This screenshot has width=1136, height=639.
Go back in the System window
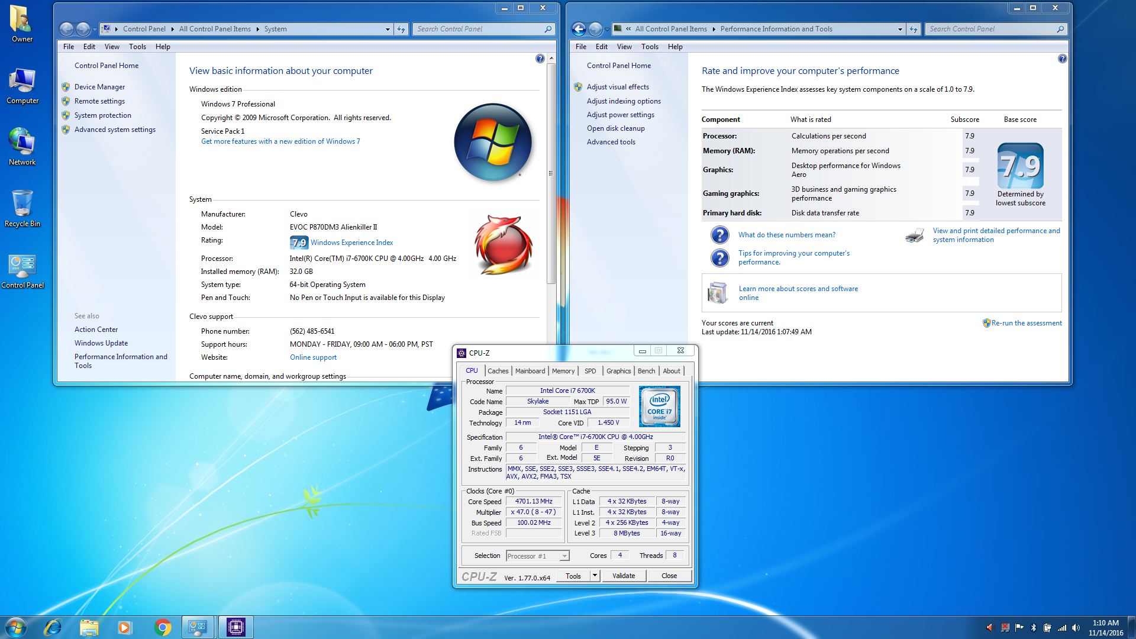click(66, 29)
